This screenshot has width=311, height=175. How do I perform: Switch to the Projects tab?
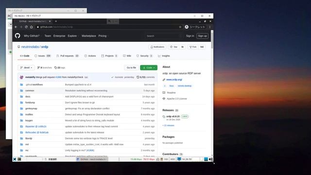coord(109,56)
